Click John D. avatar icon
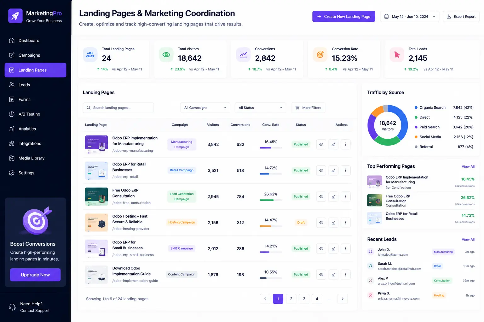 [371, 252]
